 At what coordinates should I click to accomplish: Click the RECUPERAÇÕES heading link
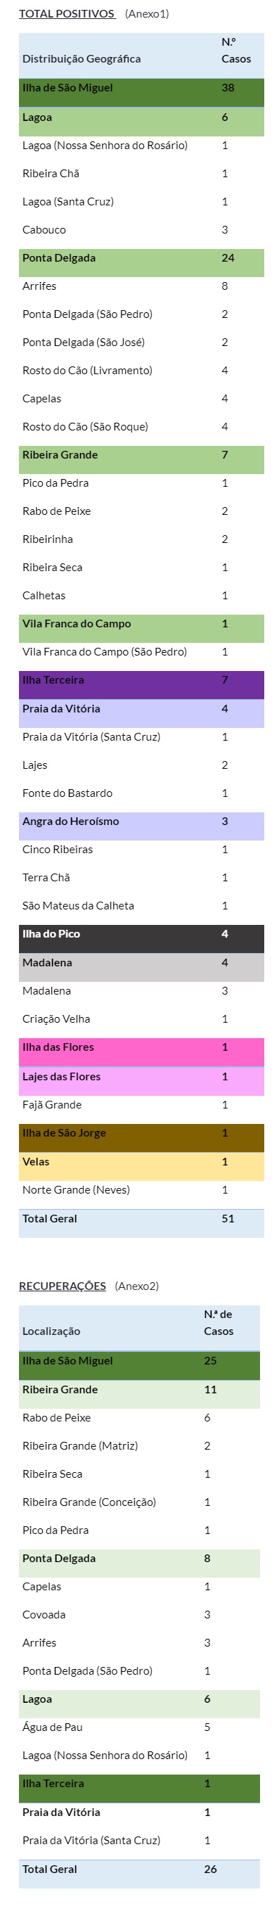coord(63,1286)
